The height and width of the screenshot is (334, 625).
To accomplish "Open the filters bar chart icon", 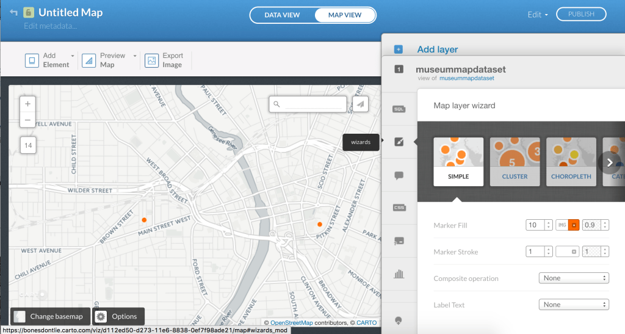I will (399, 274).
